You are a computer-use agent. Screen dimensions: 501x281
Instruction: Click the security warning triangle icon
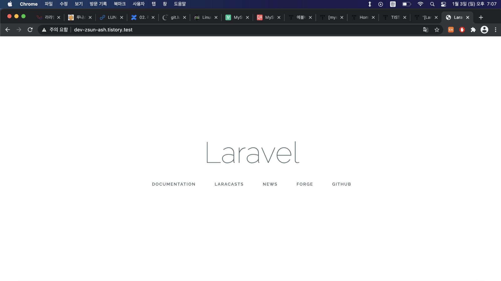coord(44,30)
